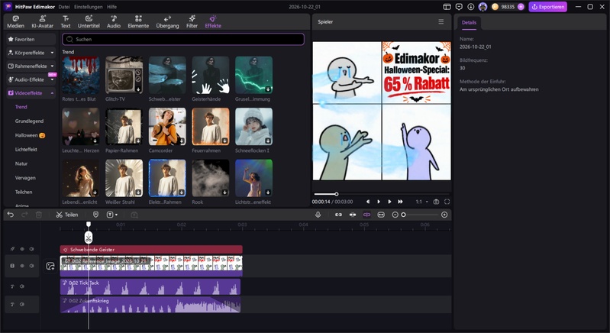Select the Effekte tab
The height and width of the screenshot is (333, 610).
tap(213, 22)
